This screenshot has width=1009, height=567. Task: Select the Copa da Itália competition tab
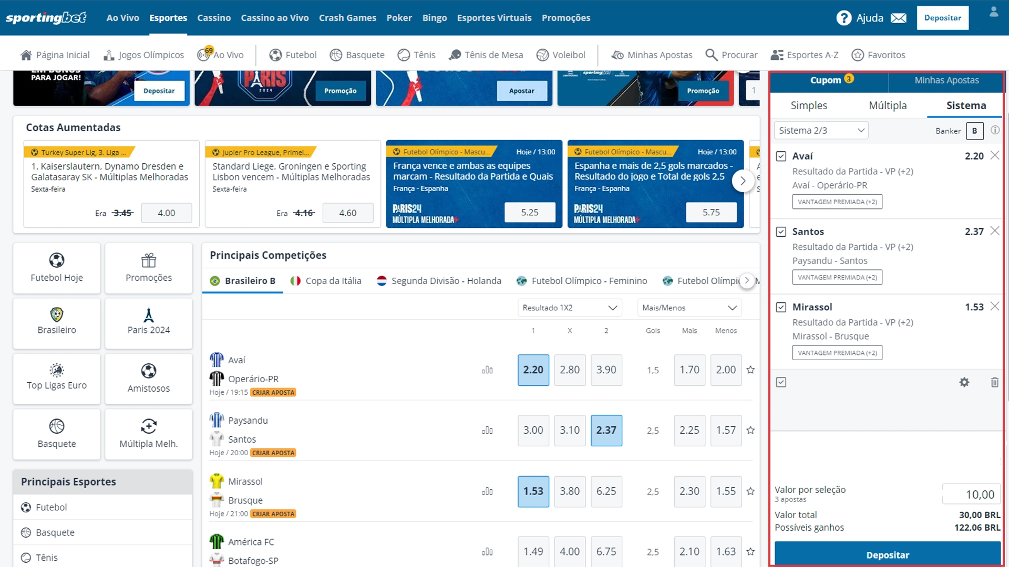click(333, 280)
